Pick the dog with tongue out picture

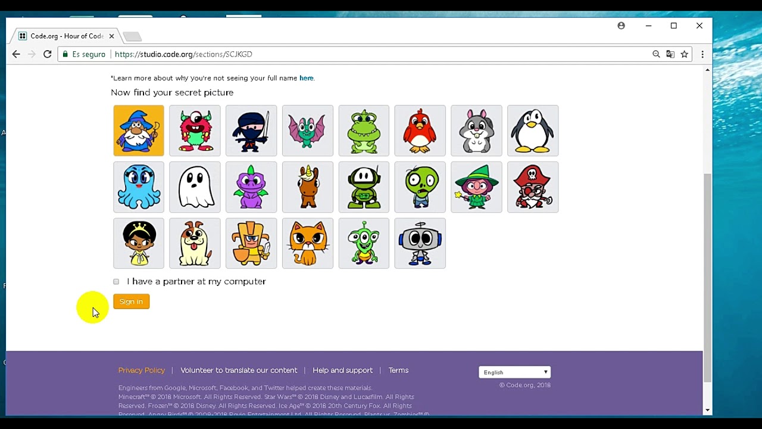195,243
